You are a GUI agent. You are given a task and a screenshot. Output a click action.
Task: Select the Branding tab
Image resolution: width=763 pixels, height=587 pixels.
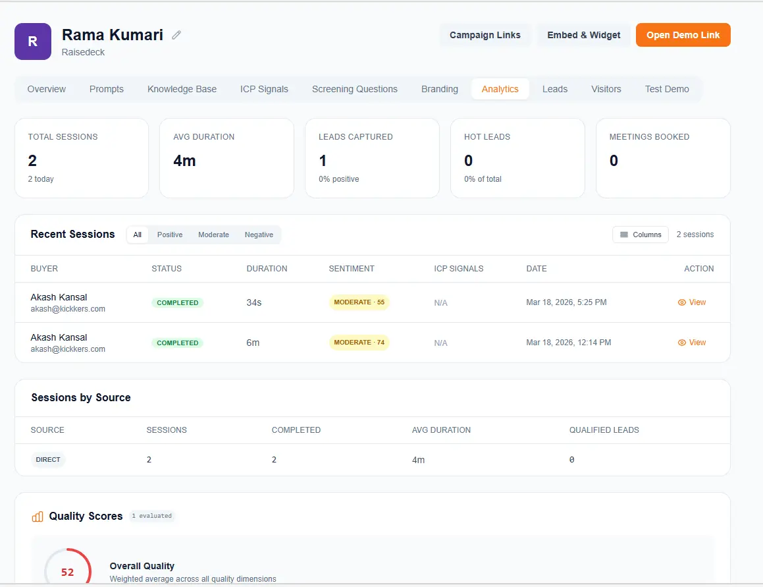439,89
